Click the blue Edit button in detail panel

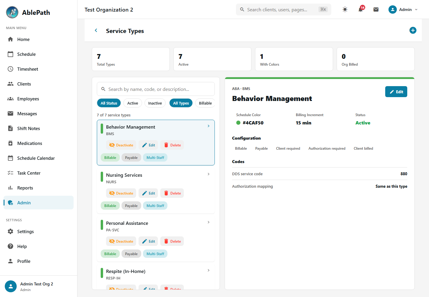tap(396, 92)
